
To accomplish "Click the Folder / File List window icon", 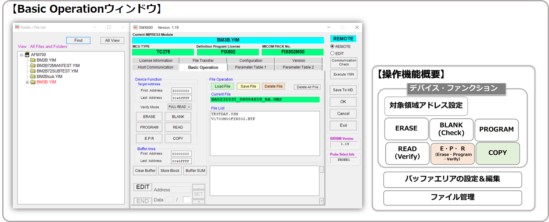I will pyautogui.click(x=17, y=27).
